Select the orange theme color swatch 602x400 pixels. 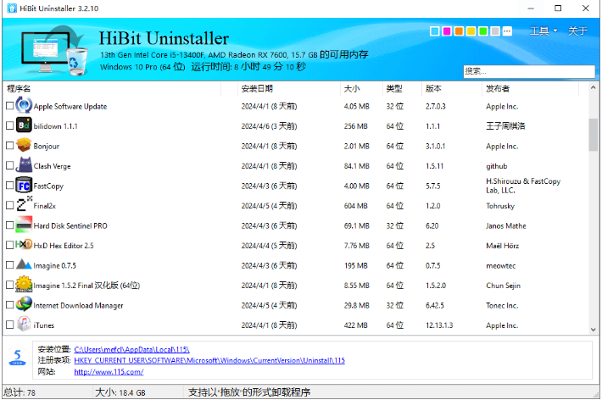coord(459,31)
